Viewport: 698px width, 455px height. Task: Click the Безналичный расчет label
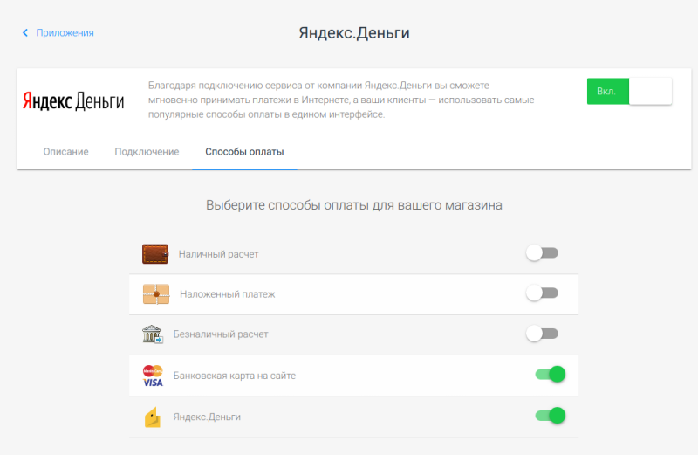pyautogui.click(x=221, y=334)
